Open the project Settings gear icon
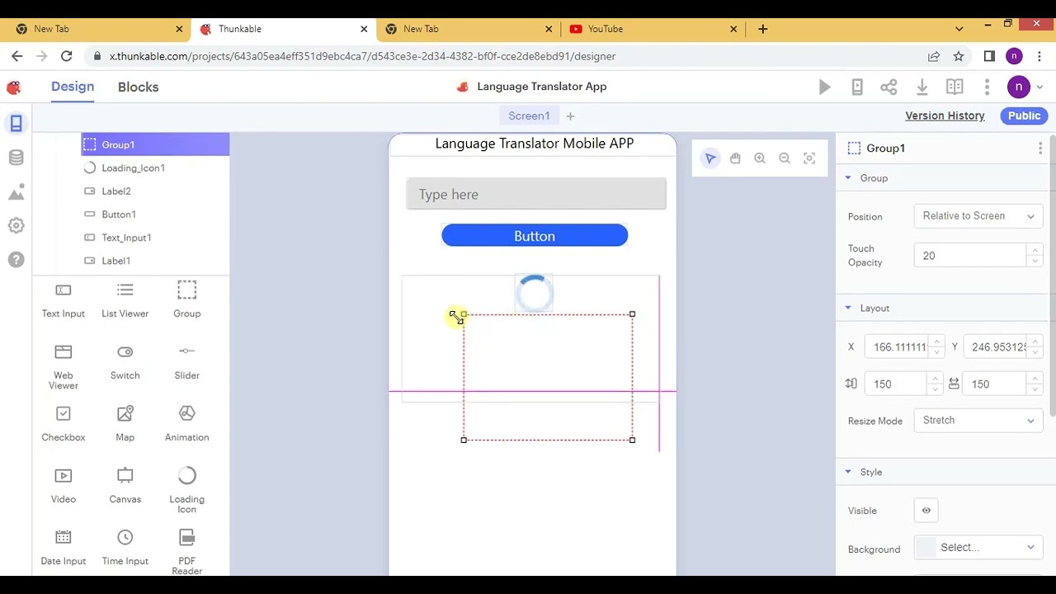 click(x=16, y=225)
